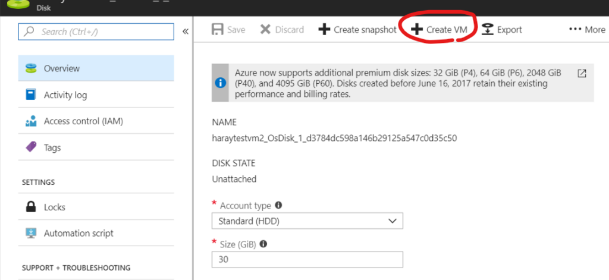
Task: Click Create VM text
Action: click(447, 30)
